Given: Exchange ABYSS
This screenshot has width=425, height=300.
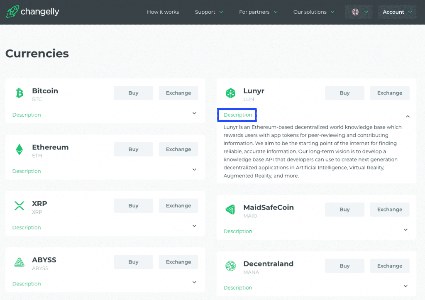Looking at the screenshot, I should click(x=178, y=262).
